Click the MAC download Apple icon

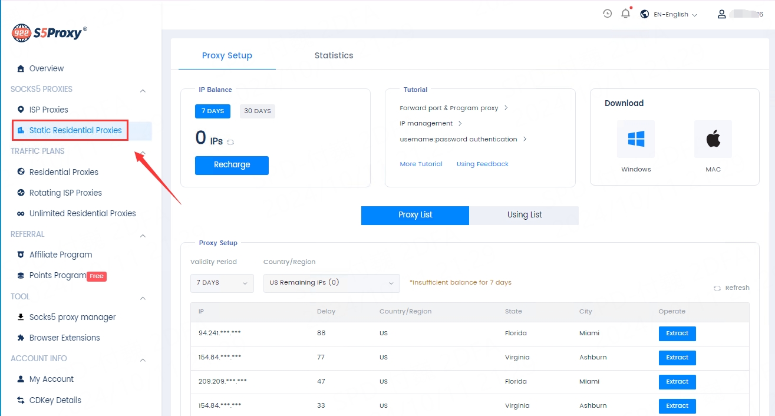(713, 139)
